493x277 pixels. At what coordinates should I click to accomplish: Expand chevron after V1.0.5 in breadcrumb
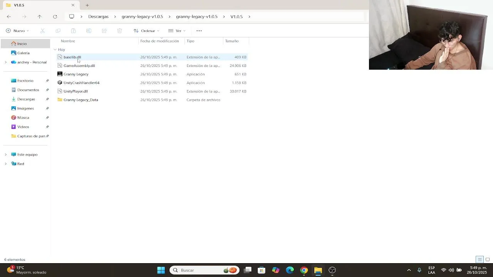pyautogui.click(x=249, y=17)
